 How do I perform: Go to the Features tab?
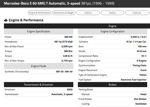click(x=137, y=13)
